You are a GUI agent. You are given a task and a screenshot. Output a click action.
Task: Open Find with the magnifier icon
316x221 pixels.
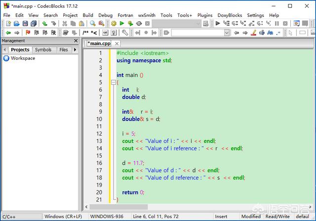point(93,23)
